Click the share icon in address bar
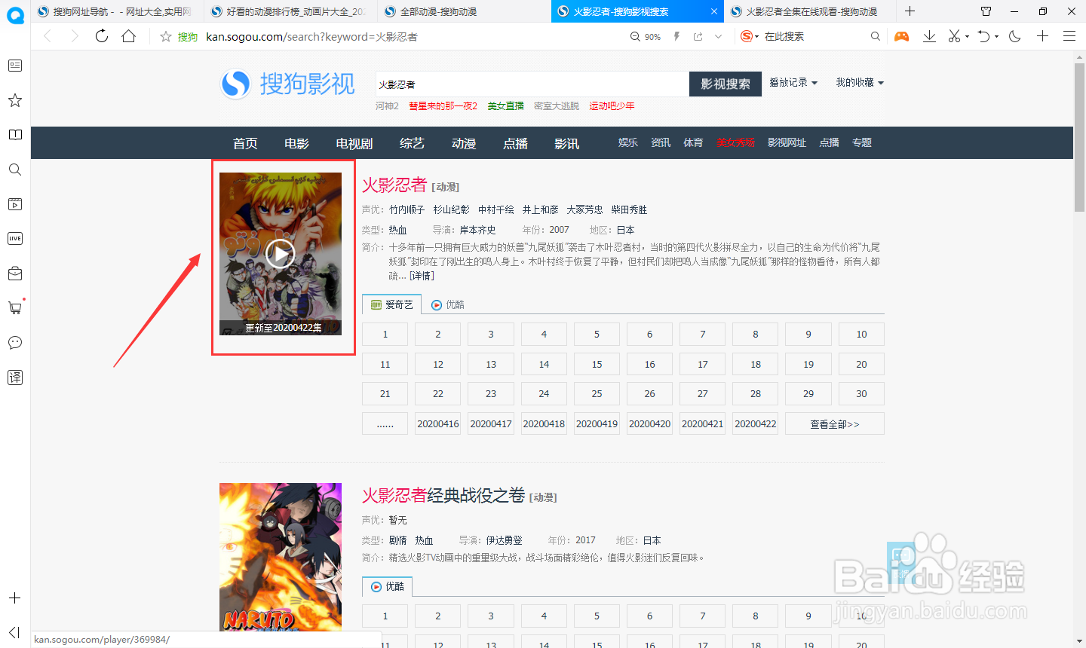 pos(698,36)
